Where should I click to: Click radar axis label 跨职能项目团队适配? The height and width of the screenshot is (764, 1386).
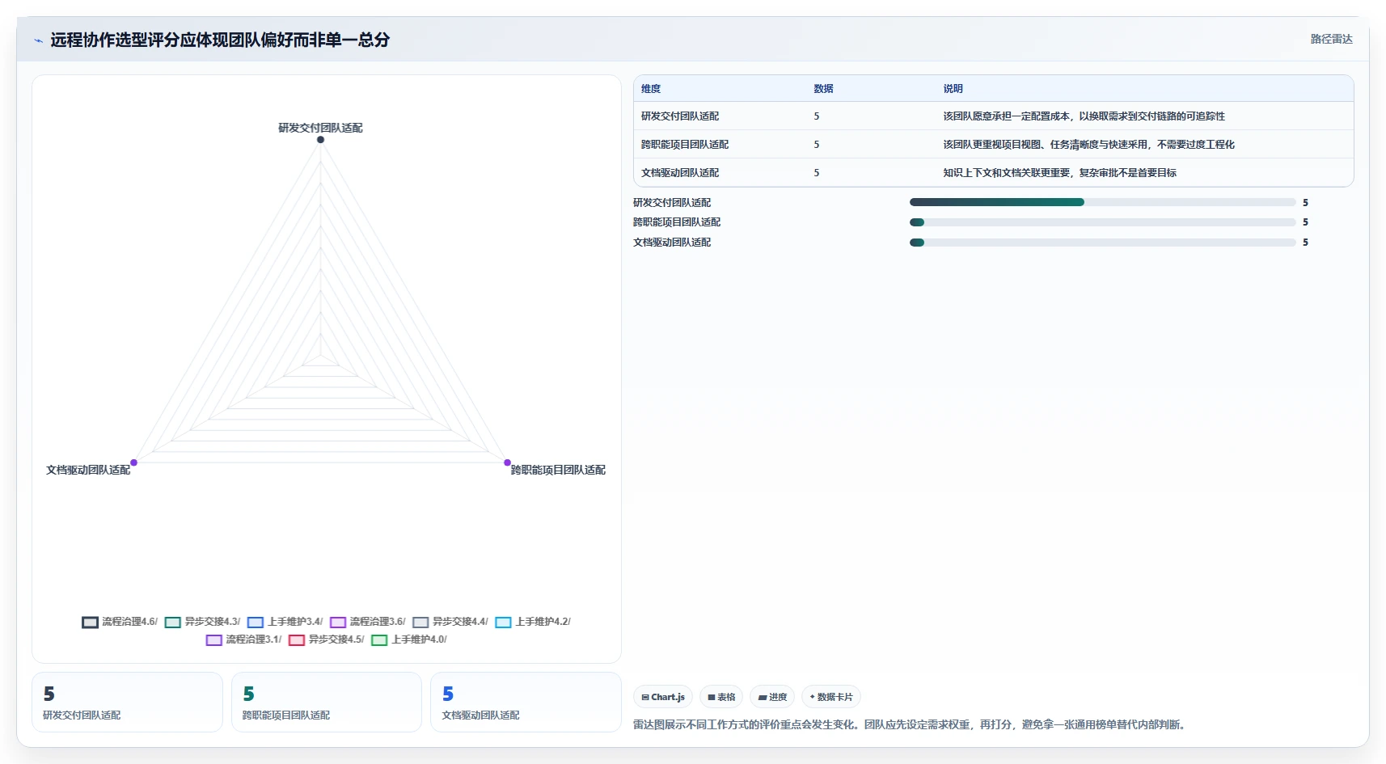[x=558, y=470]
